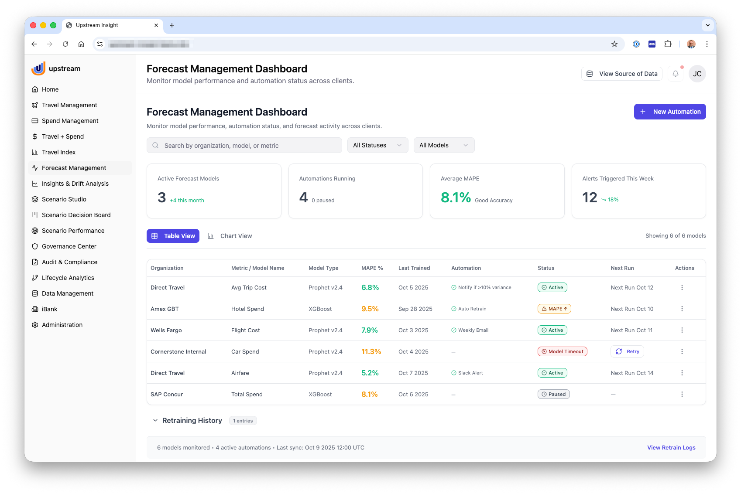Open Governance Center from sidebar
The height and width of the screenshot is (494, 741).
point(69,246)
